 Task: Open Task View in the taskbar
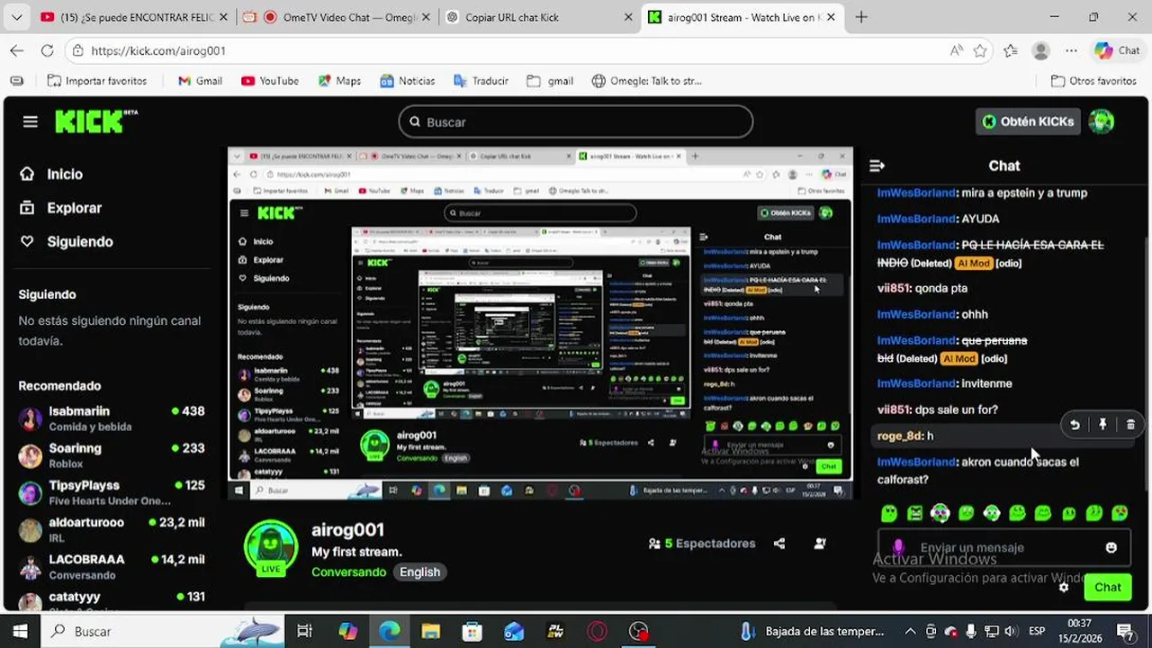pyautogui.click(x=304, y=631)
